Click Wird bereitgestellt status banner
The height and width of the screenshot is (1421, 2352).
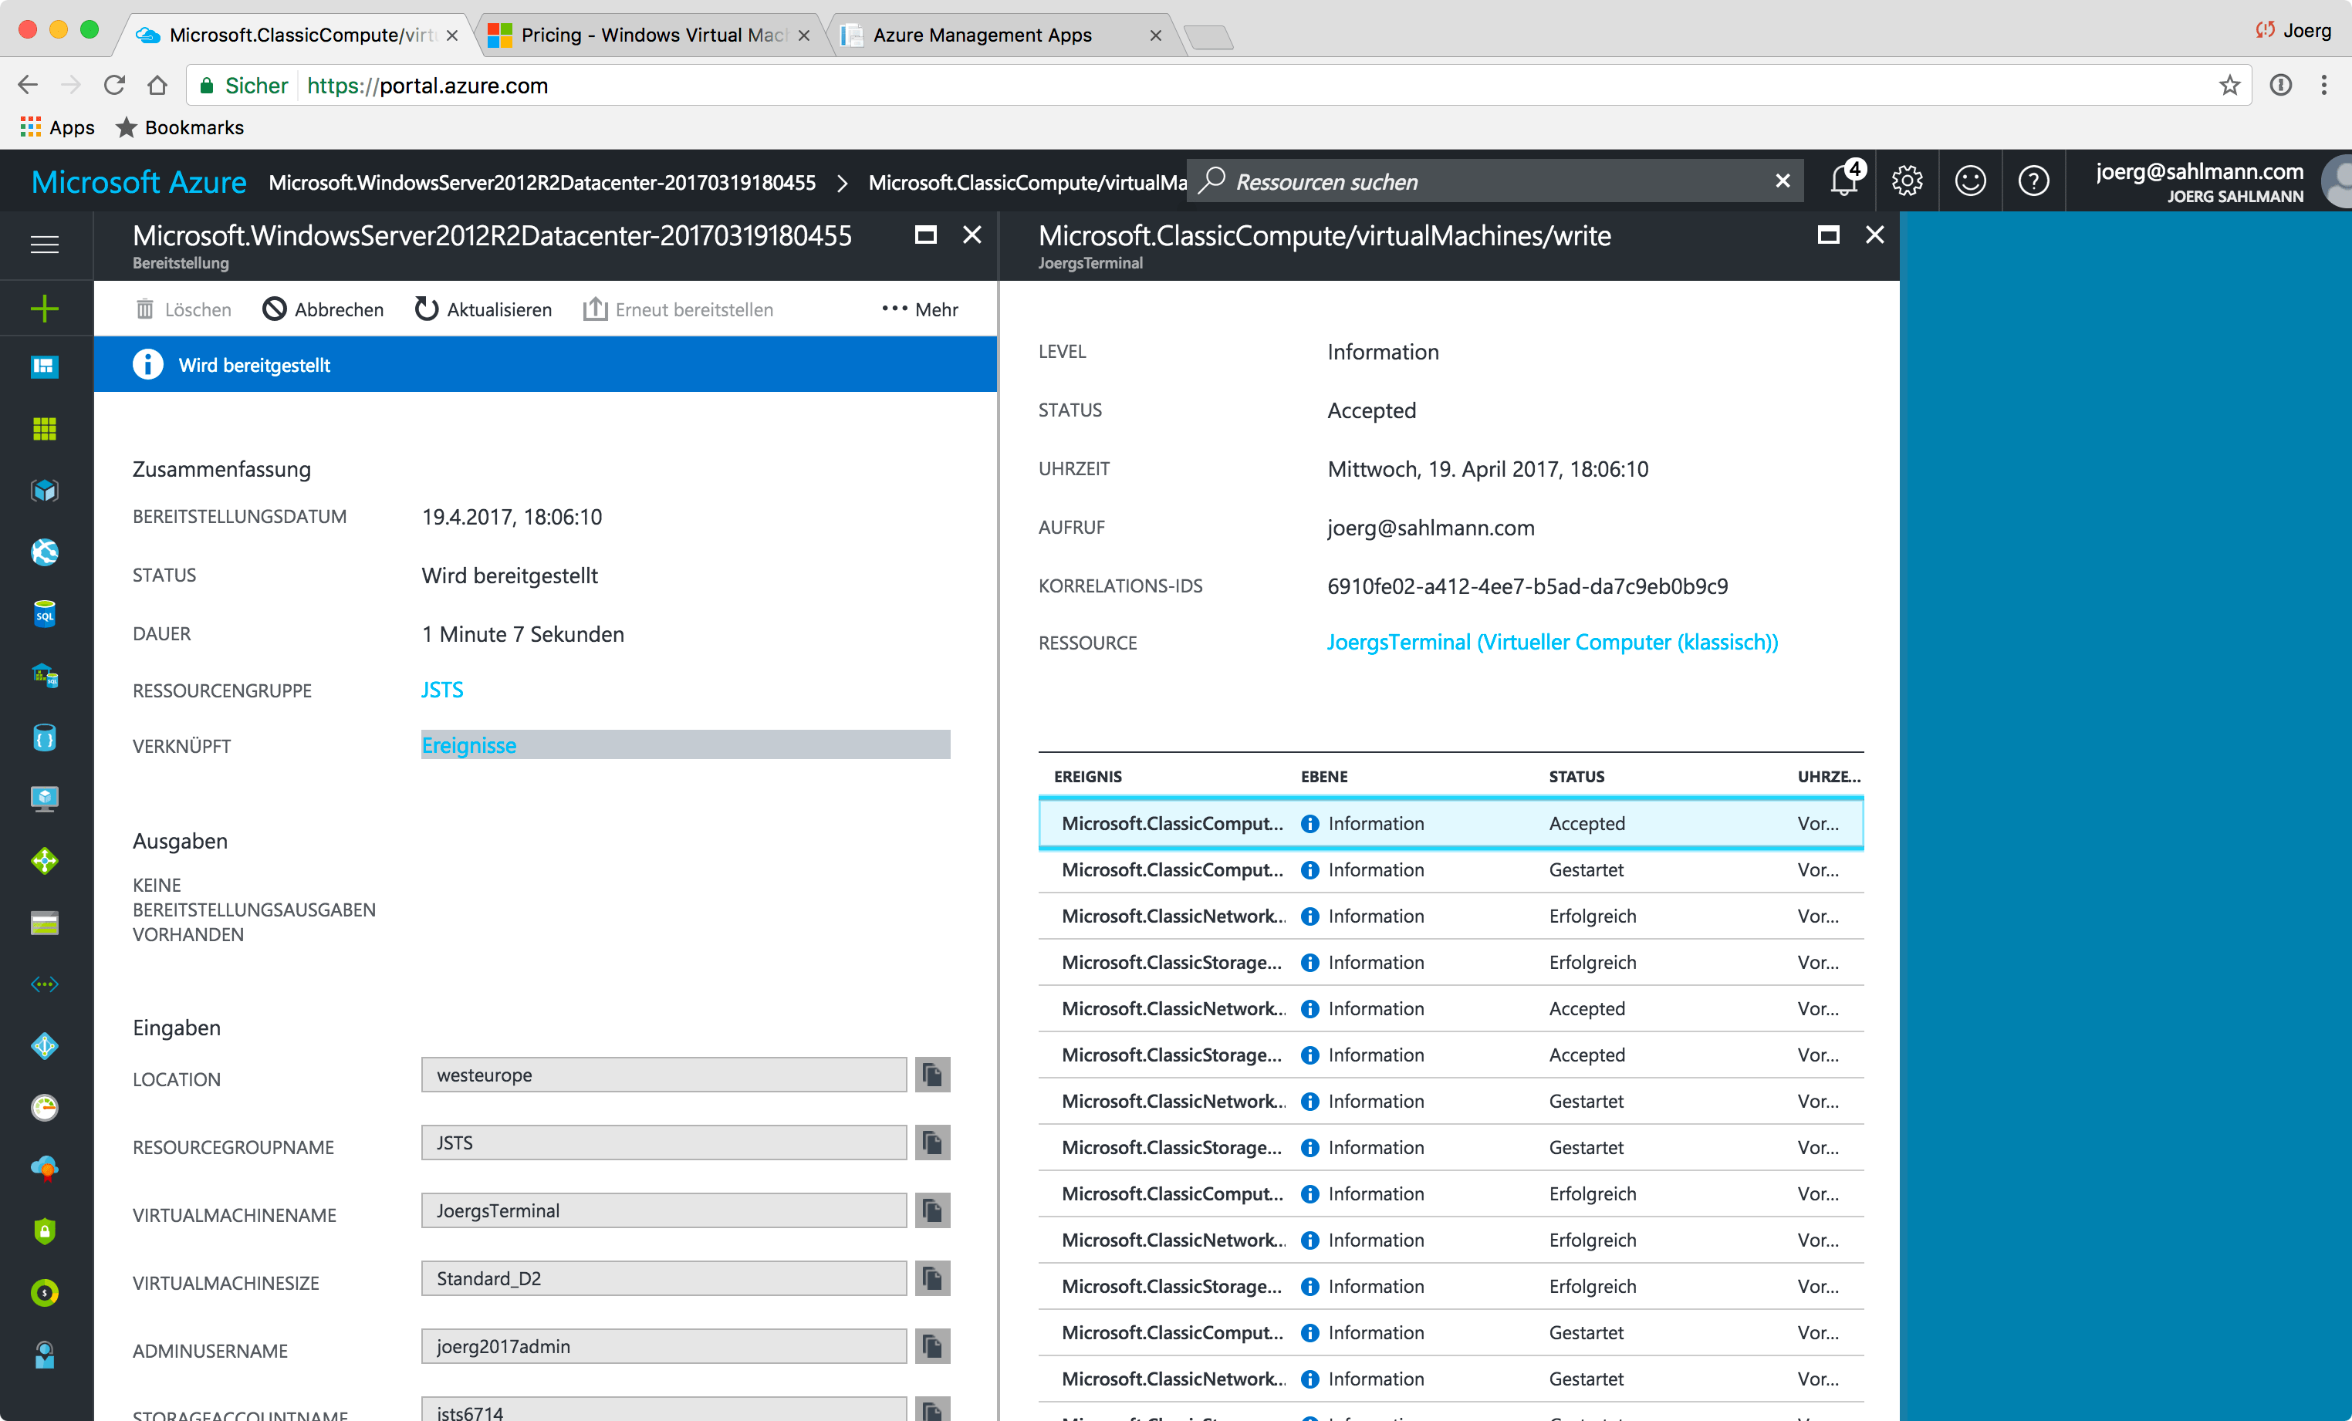coord(545,365)
